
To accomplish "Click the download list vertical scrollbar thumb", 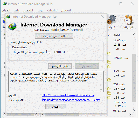I will pyautogui.click(x=134, y=78).
